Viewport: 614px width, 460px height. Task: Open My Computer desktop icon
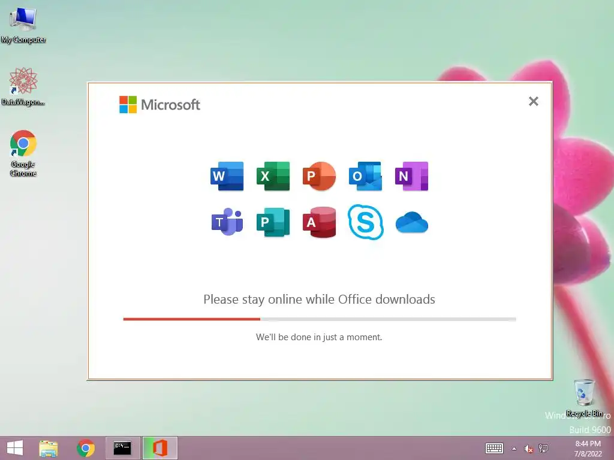click(x=23, y=25)
